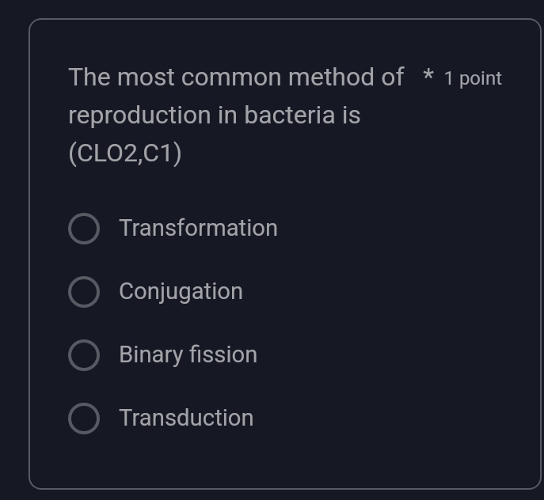Pick the Transduction radio option
The image size is (544, 500).
84,419
